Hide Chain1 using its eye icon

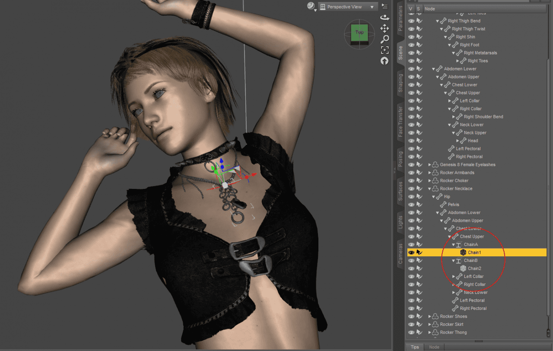411,252
